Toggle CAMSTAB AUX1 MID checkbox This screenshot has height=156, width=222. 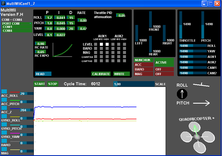coord(102,56)
